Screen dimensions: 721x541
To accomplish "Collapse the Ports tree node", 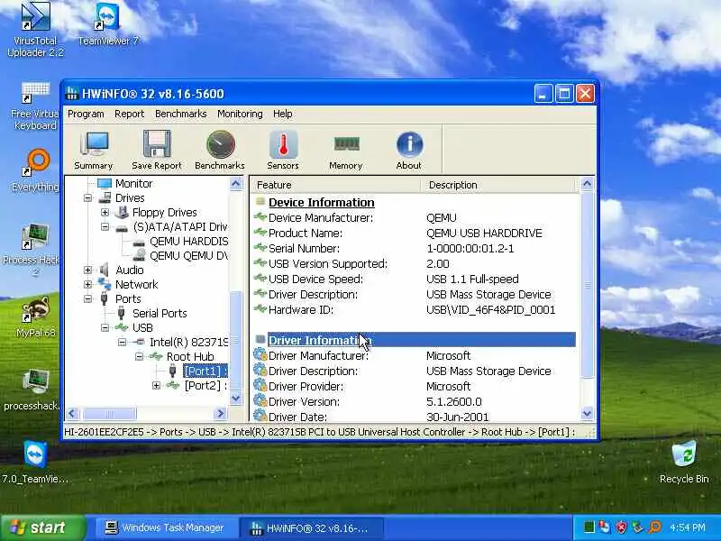I will (87, 299).
